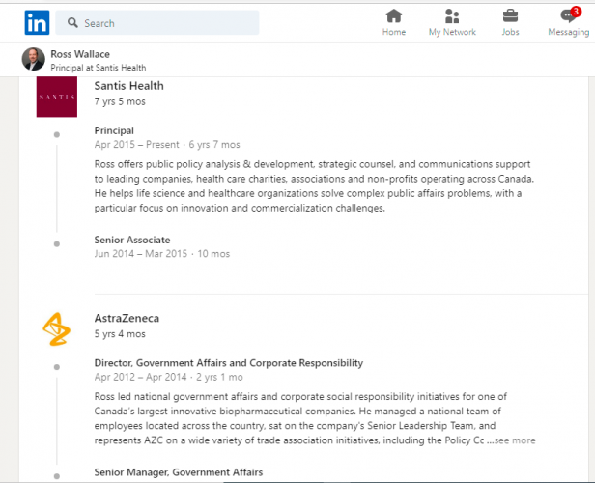Viewport: 595px width, 483px height.
Task: Open the Ross Wallace name link
Action: 80,54
